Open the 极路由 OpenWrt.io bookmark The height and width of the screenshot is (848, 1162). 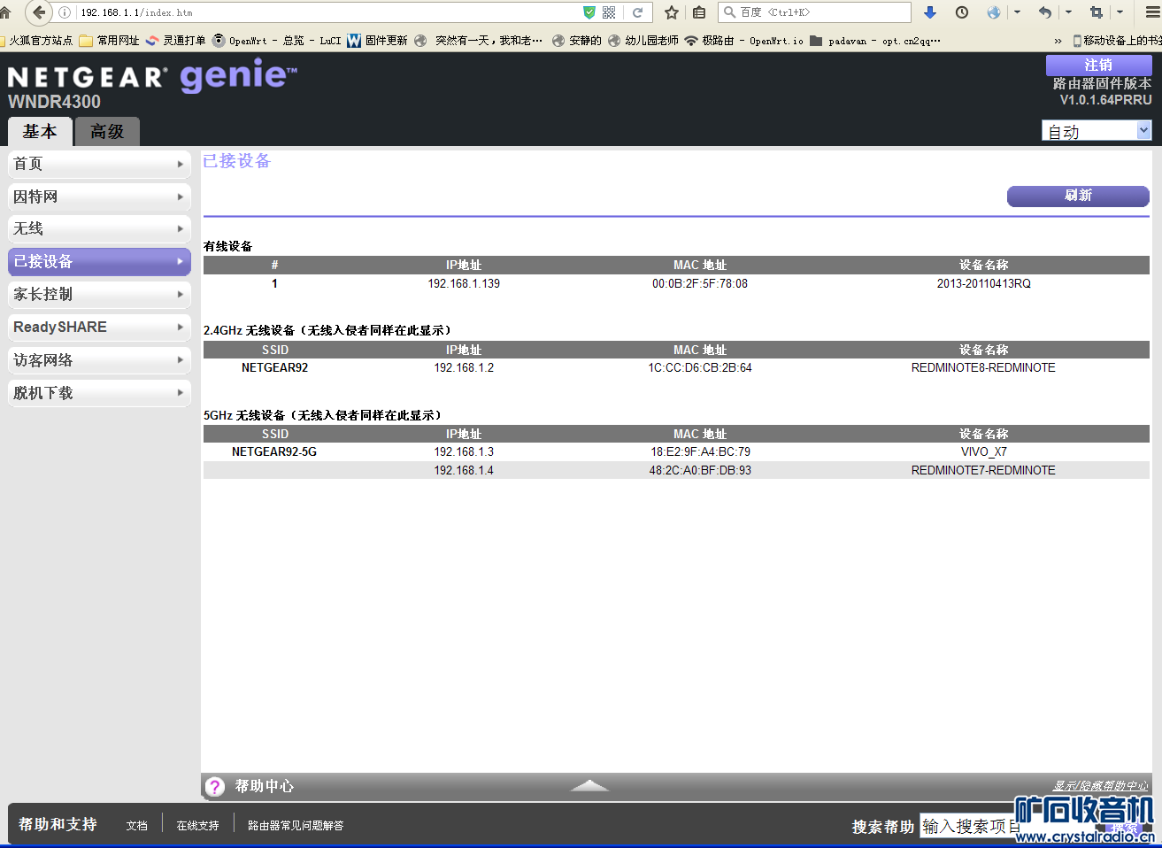[x=744, y=41]
